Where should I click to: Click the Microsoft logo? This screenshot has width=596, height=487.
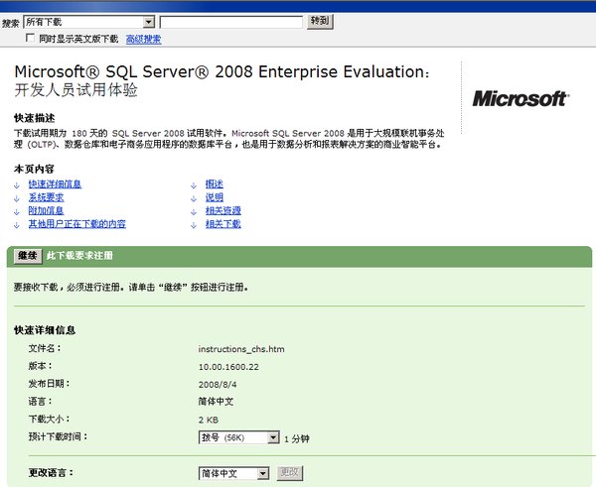click(521, 98)
